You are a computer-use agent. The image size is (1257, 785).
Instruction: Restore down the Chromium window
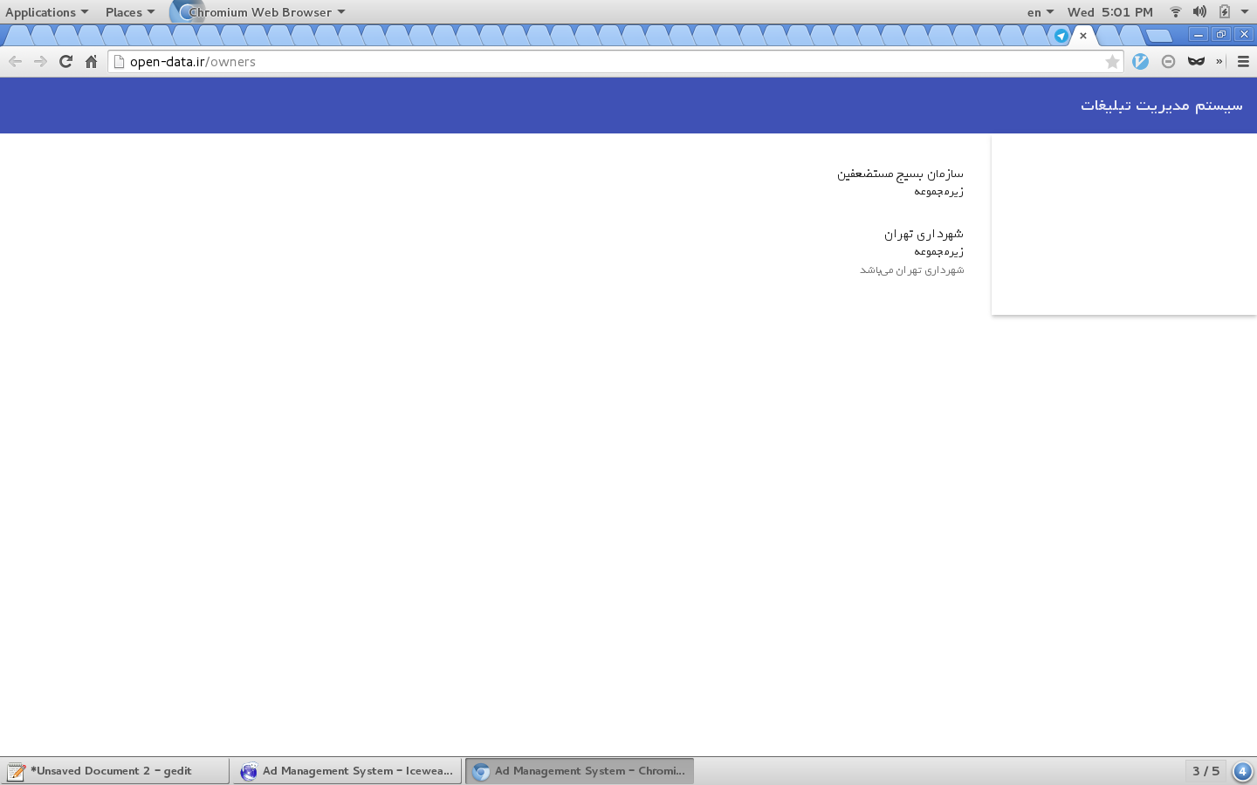click(x=1221, y=35)
